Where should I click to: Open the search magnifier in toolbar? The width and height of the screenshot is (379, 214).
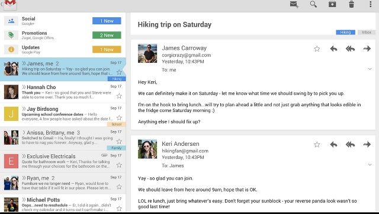point(313,4)
